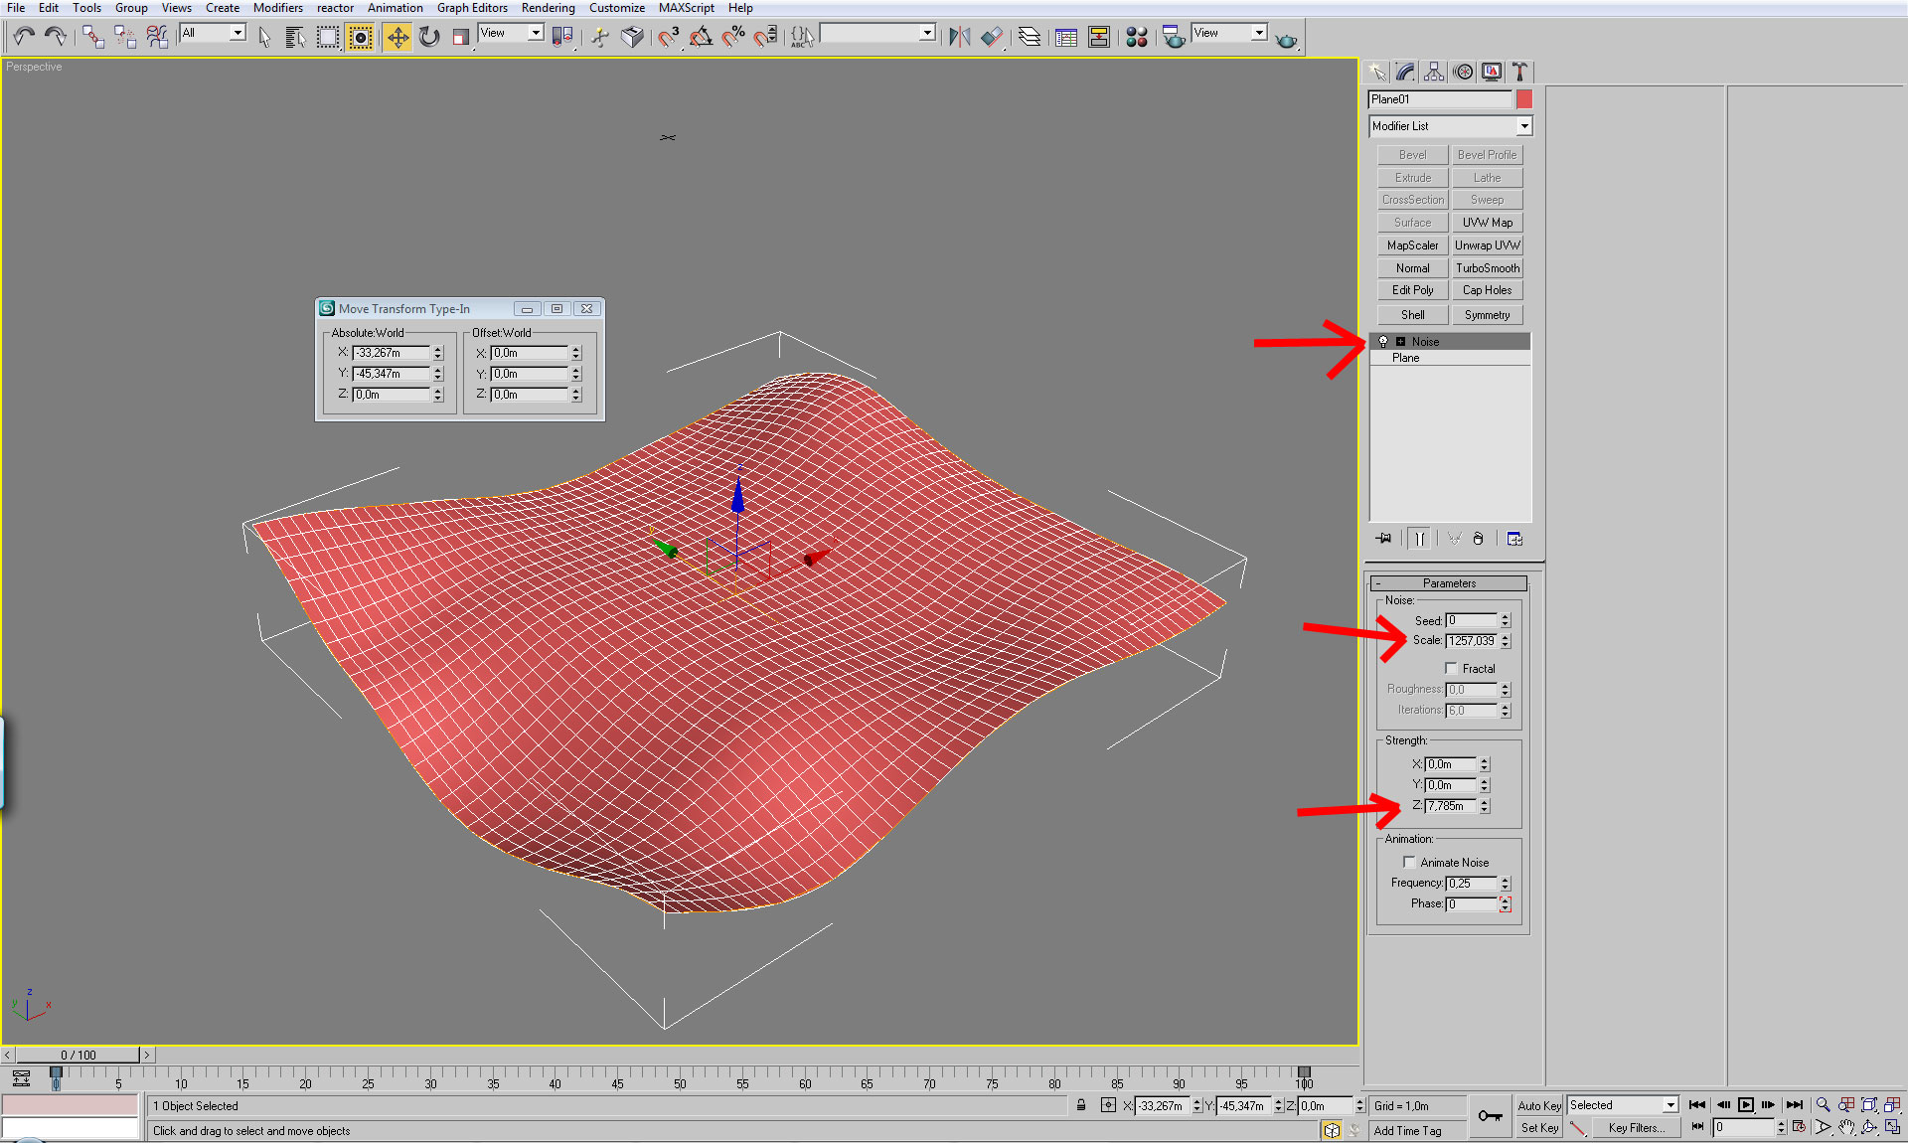The image size is (1908, 1143).
Task: Open the Graph Editors menu
Action: point(472,8)
